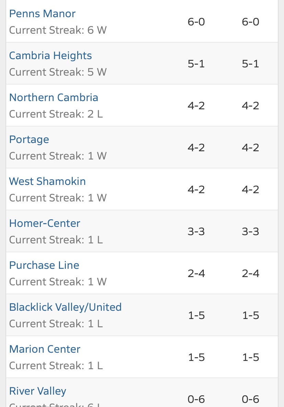View the Purchase Line team page

pos(44,265)
